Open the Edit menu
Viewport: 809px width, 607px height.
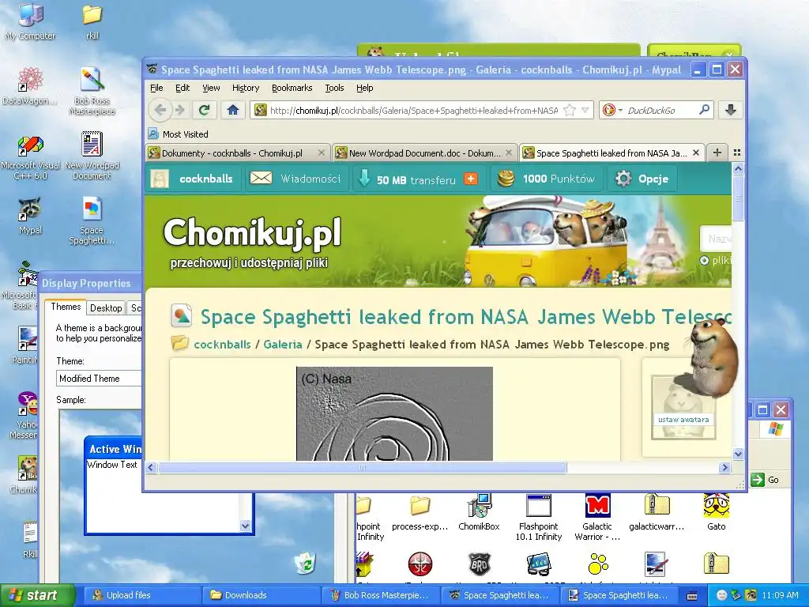(x=182, y=88)
